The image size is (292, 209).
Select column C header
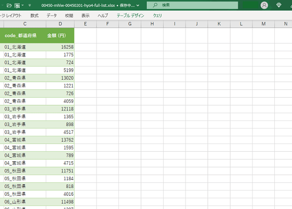tap(25, 24)
